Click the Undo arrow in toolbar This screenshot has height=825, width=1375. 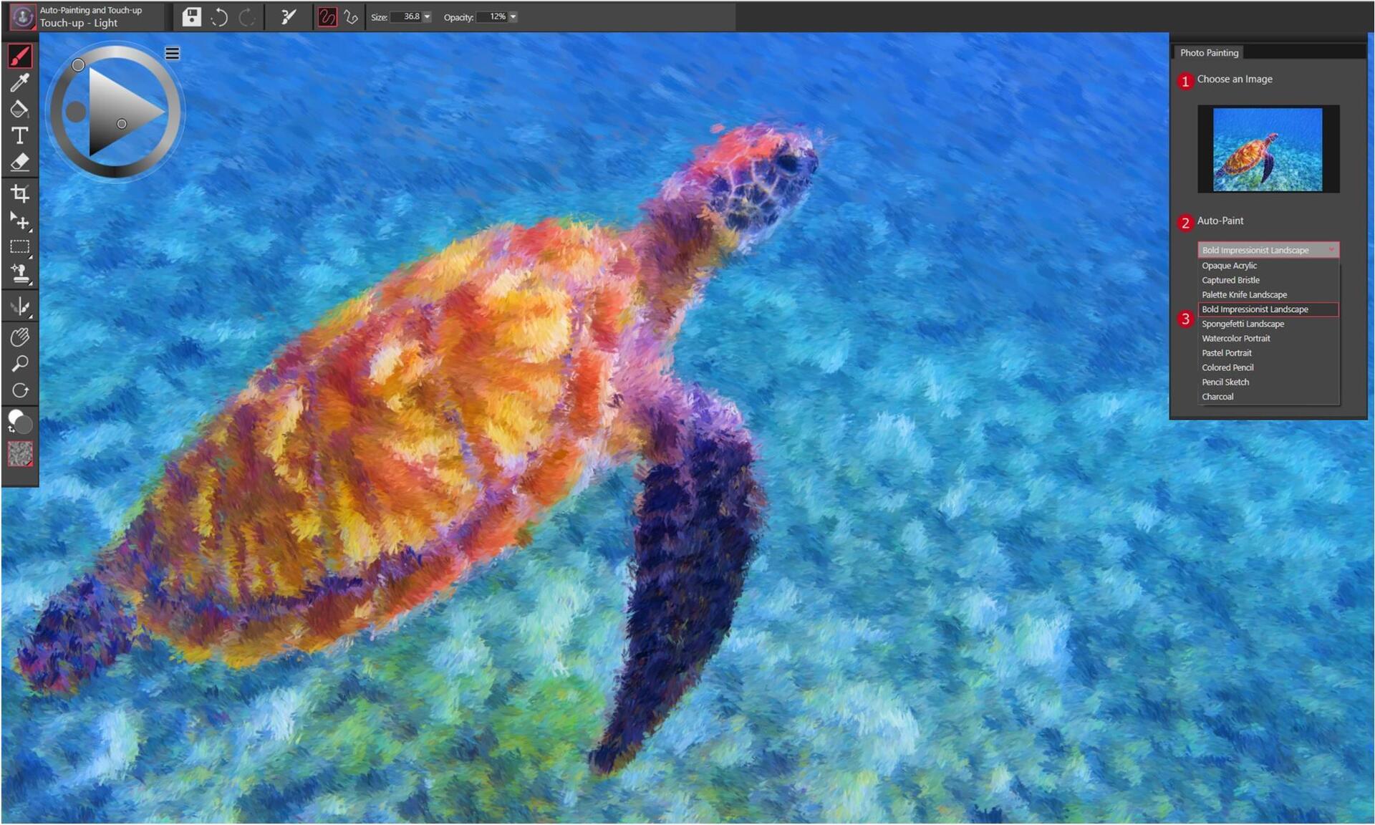(219, 17)
